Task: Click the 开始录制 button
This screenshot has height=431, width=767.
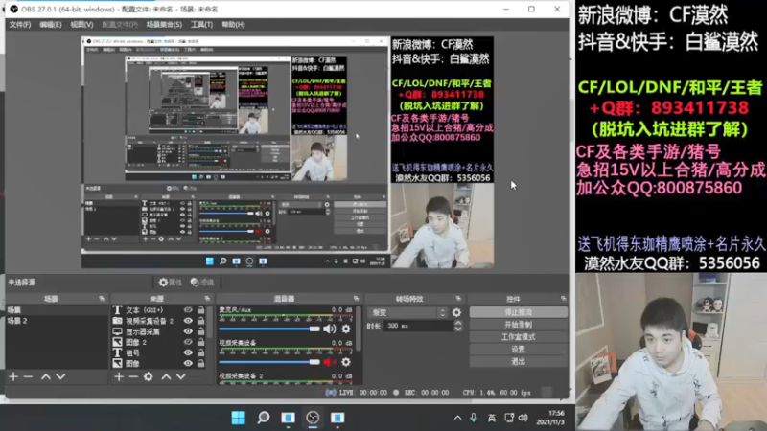Action: pos(518,325)
